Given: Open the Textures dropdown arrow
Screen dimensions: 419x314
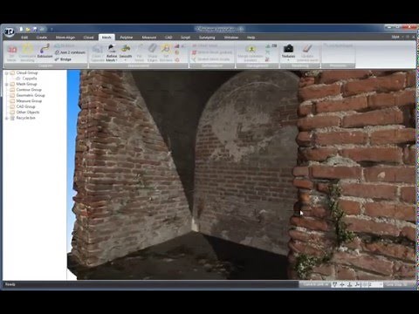Looking at the screenshot, I should click(x=288, y=60).
